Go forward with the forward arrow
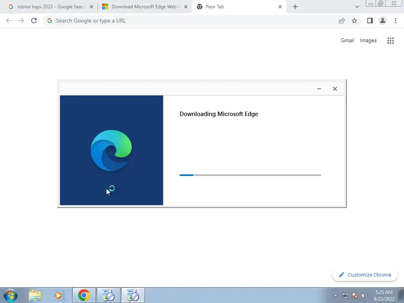Image resolution: width=404 pixels, height=303 pixels. coord(21,21)
